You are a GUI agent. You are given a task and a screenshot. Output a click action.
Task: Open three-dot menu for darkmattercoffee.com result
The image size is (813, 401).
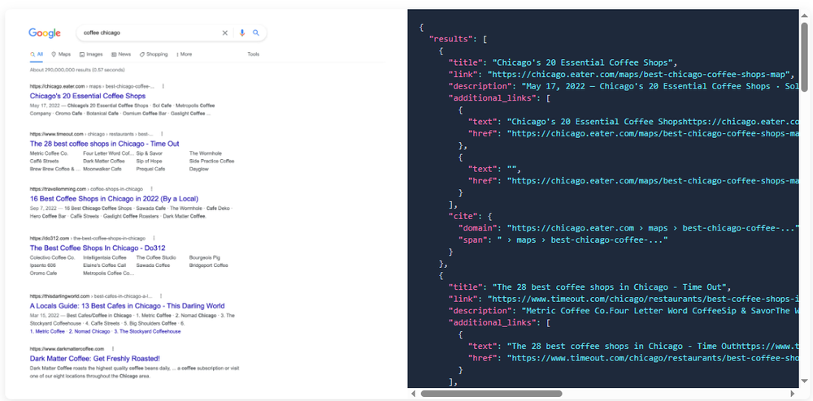pos(112,349)
